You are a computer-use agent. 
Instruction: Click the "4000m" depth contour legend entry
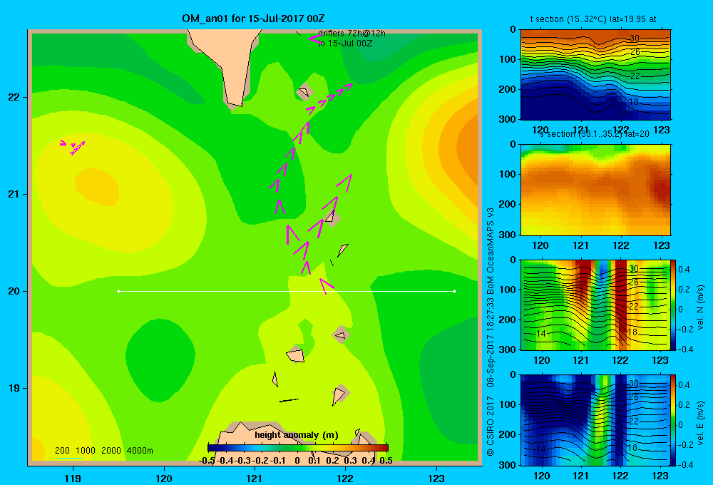coord(140,451)
